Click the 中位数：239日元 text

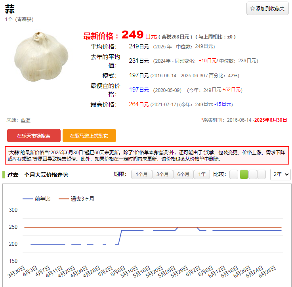click(239, 61)
